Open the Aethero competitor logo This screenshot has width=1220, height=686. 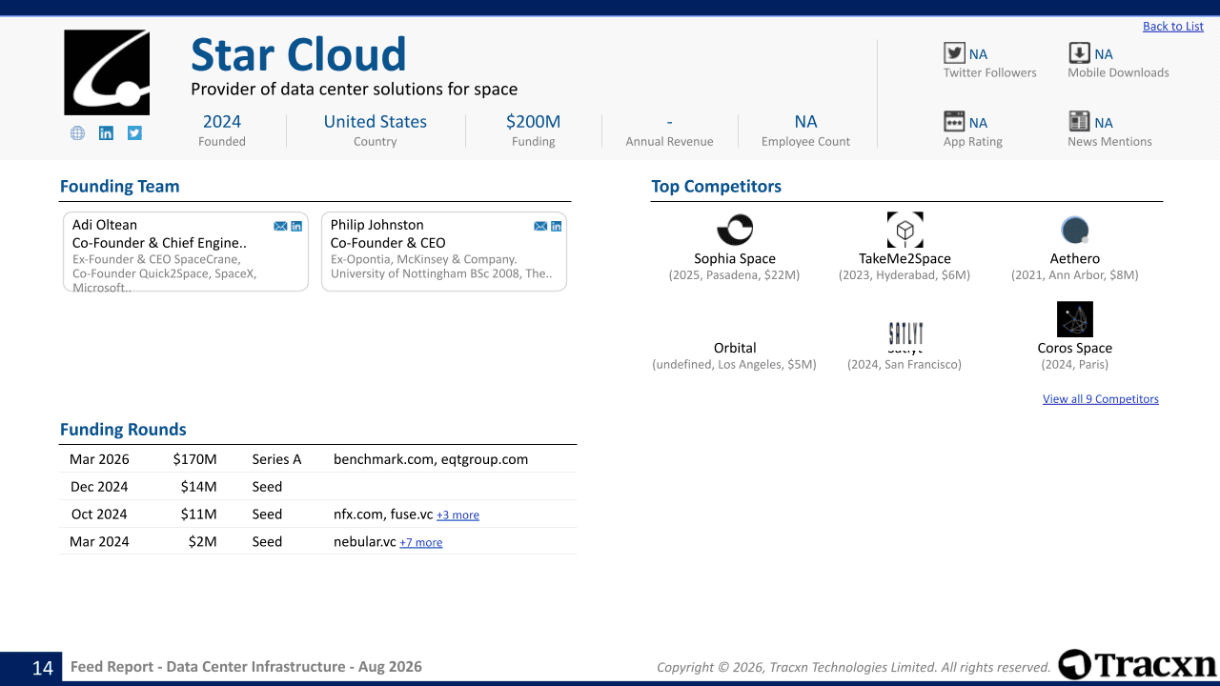[1075, 230]
